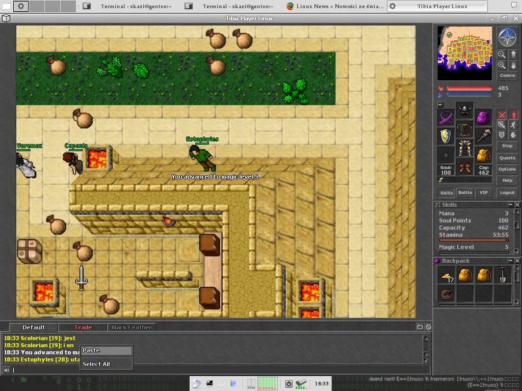Click Backpack panel scroll up arrow
Image resolution: width=522 pixels, height=391 pixels.
point(517,268)
